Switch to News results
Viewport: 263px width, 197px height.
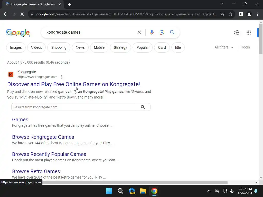click(80, 47)
